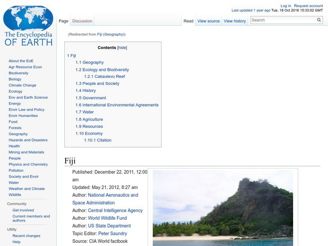Open the Biodiversity sidebar link
Image resolution: width=328 pixels, height=246 pixels.
18,73
